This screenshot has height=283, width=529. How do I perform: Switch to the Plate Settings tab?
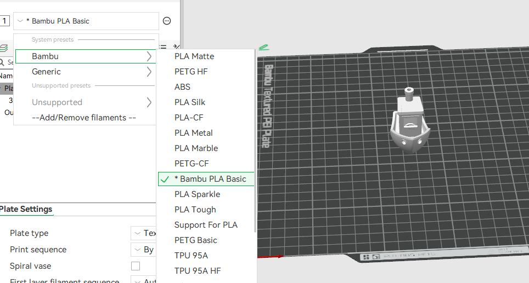pos(26,209)
